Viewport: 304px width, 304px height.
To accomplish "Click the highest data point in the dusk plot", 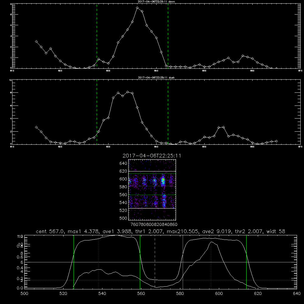I will [x=128, y=92].
